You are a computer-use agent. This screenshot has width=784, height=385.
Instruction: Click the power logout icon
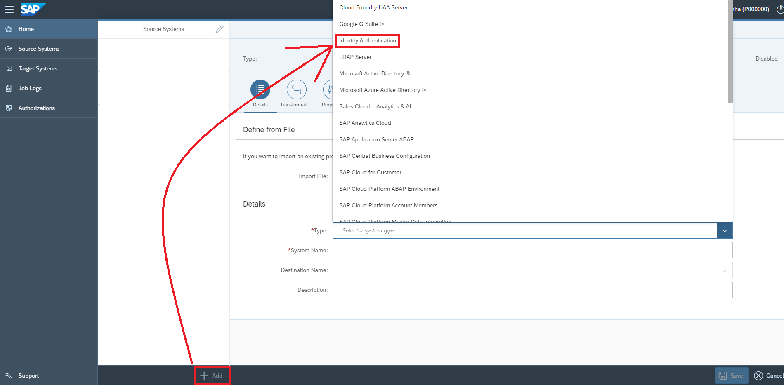tap(779, 9)
